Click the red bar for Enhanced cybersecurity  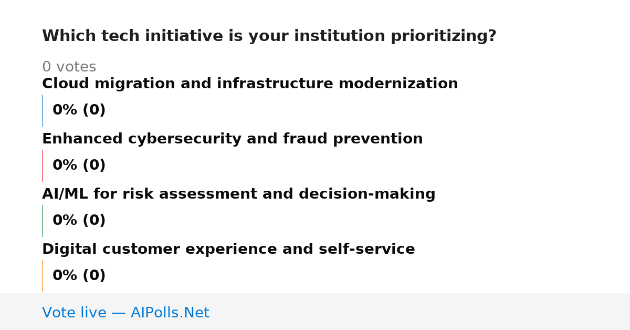42,166
